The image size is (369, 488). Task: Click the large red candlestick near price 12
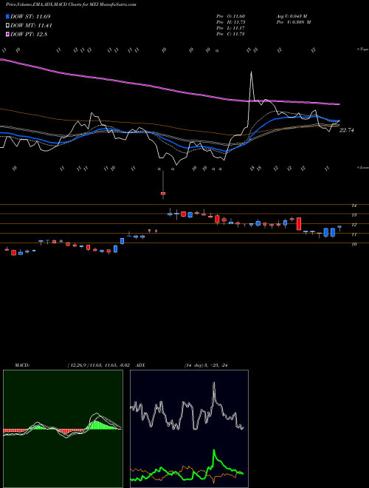point(299,224)
